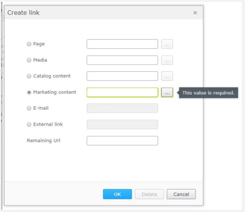This screenshot has width=245, height=212.
Task: Click the Cancel button
Action: click(x=181, y=194)
